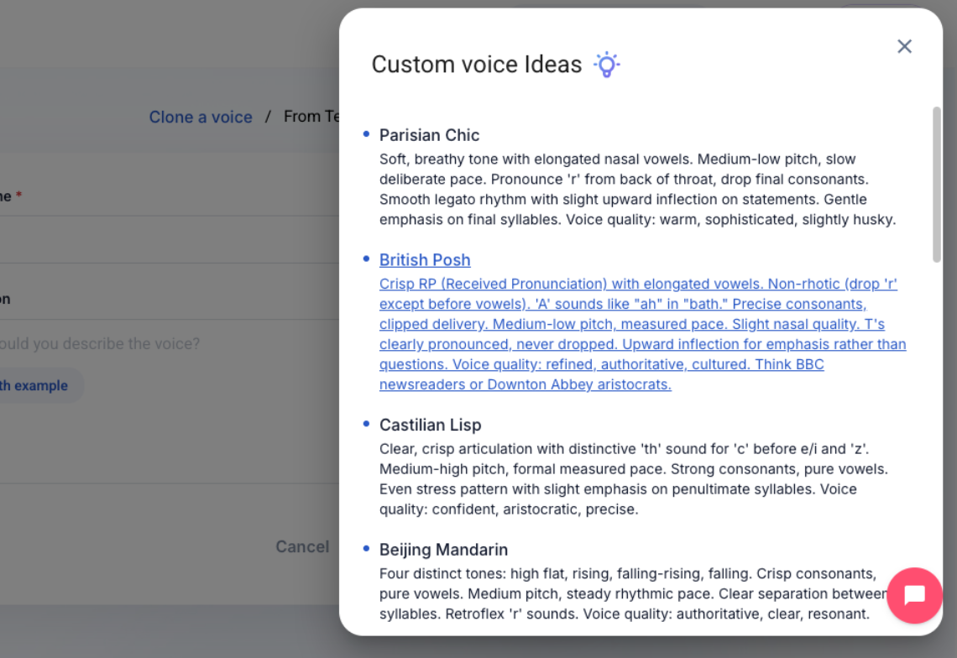
Task: Click the Cancel button behind the dialog
Action: click(302, 546)
